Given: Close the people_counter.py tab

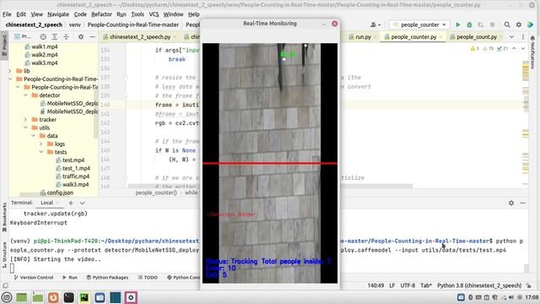Looking at the screenshot, I should pos(440,37).
